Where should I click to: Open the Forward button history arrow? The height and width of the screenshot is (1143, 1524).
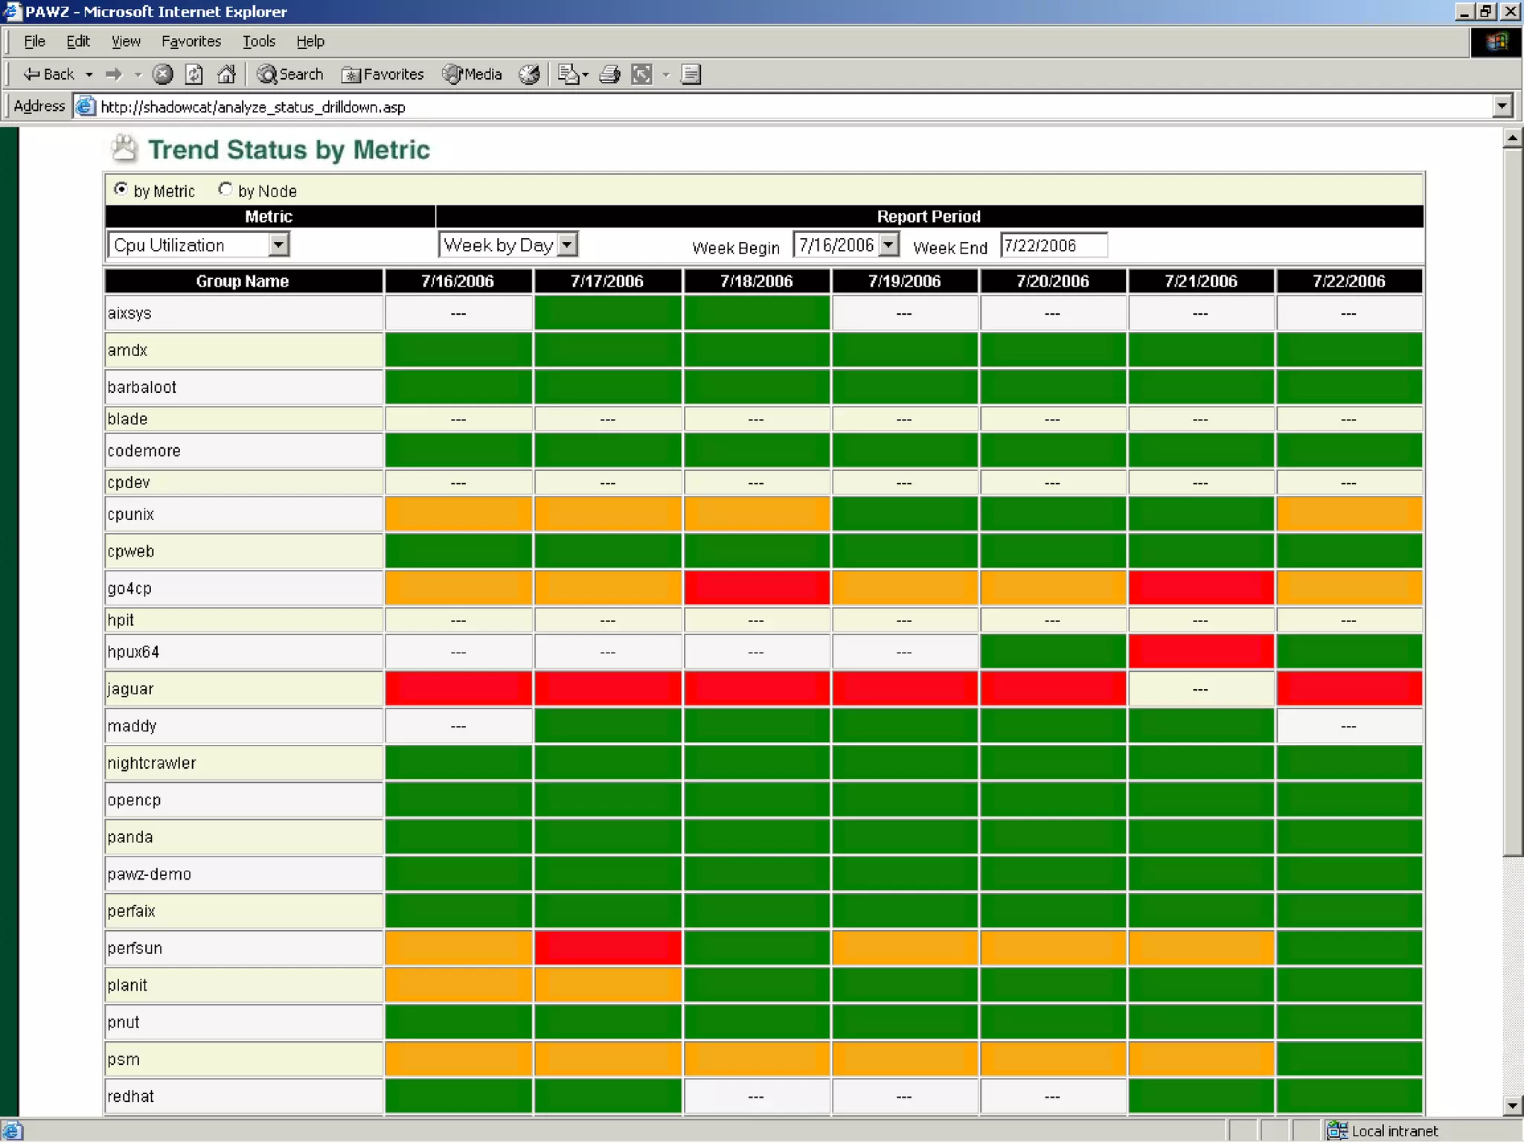pyautogui.click(x=138, y=74)
